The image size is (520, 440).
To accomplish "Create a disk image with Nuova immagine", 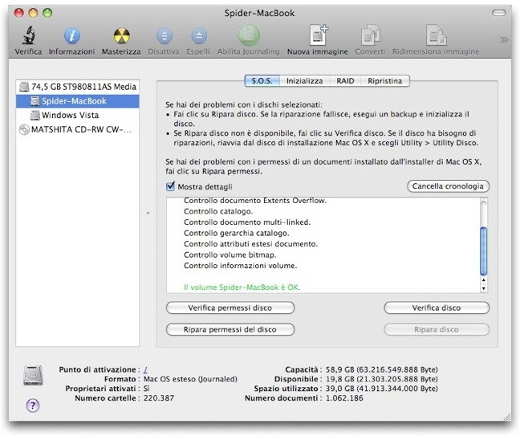I will point(318,35).
